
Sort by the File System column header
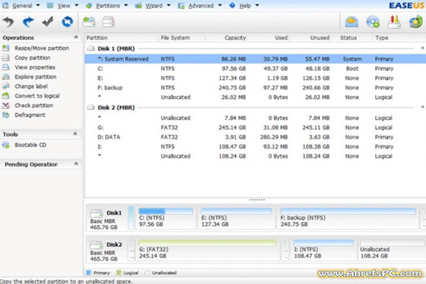(x=182, y=38)
